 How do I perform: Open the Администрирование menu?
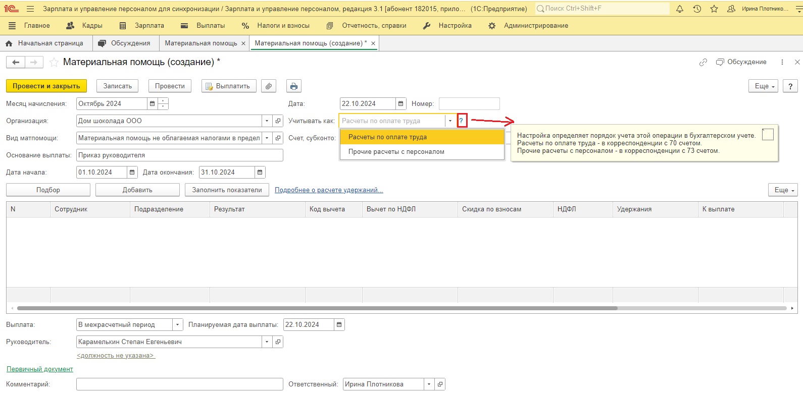coord(528,25)
